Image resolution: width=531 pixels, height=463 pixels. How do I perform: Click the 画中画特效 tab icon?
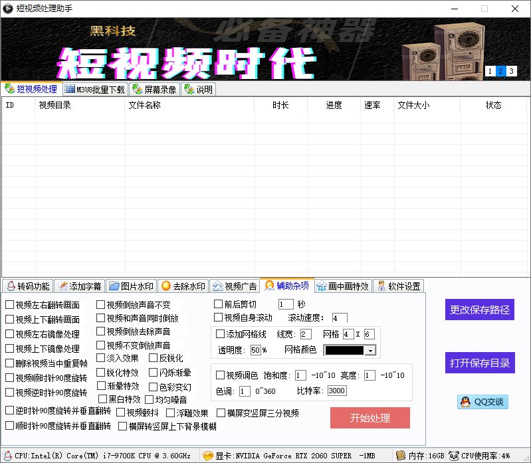coord(322,286)
